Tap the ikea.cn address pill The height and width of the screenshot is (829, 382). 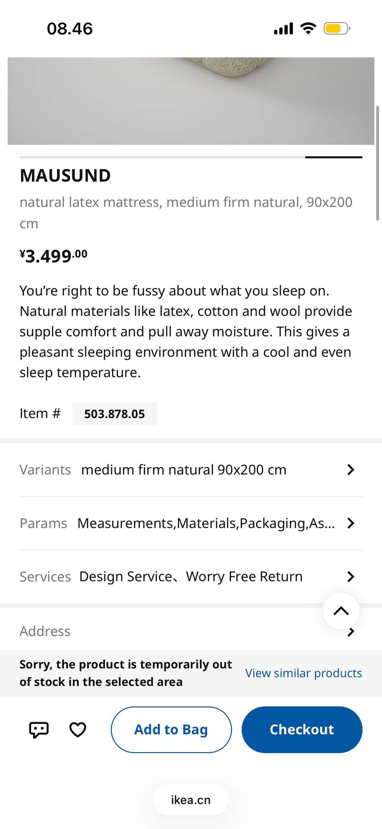(x=191, y=800)
